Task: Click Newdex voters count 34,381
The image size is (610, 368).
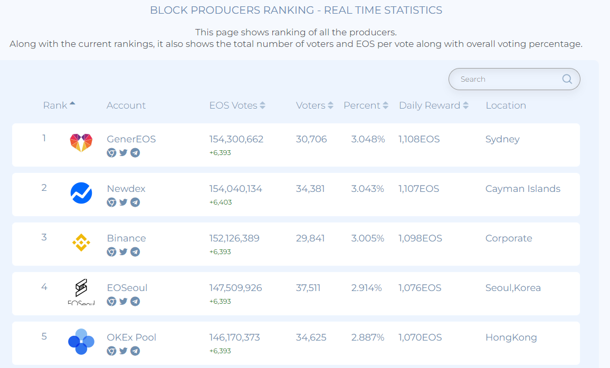Action: [310, 189]
